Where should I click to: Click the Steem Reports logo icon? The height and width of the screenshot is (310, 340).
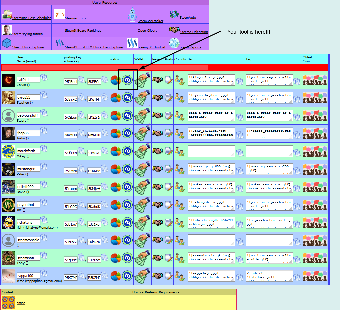174,43
